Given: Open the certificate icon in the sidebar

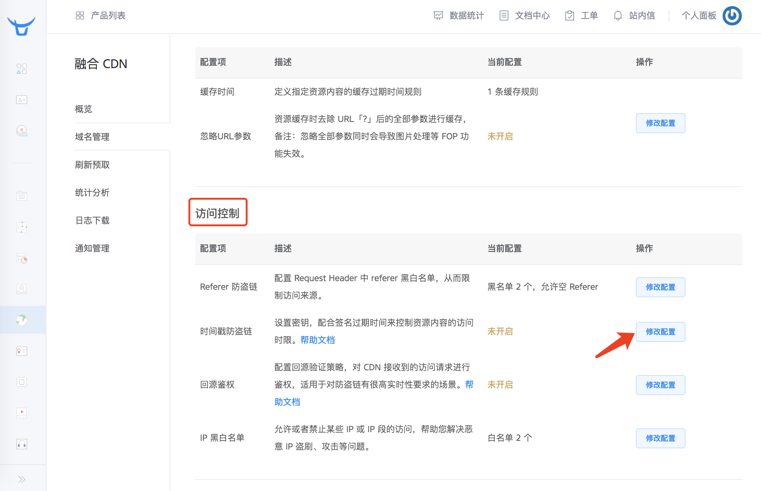Looking at the screenshot, I should [x=21, y=351].
